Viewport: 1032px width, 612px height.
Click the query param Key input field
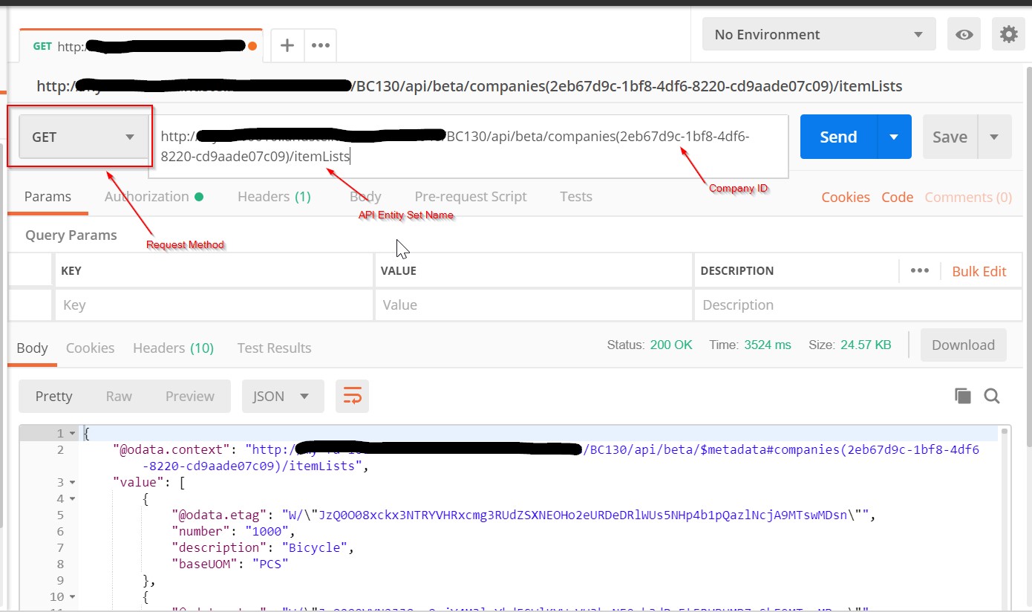pyautogui.click(x=213, y=305)
